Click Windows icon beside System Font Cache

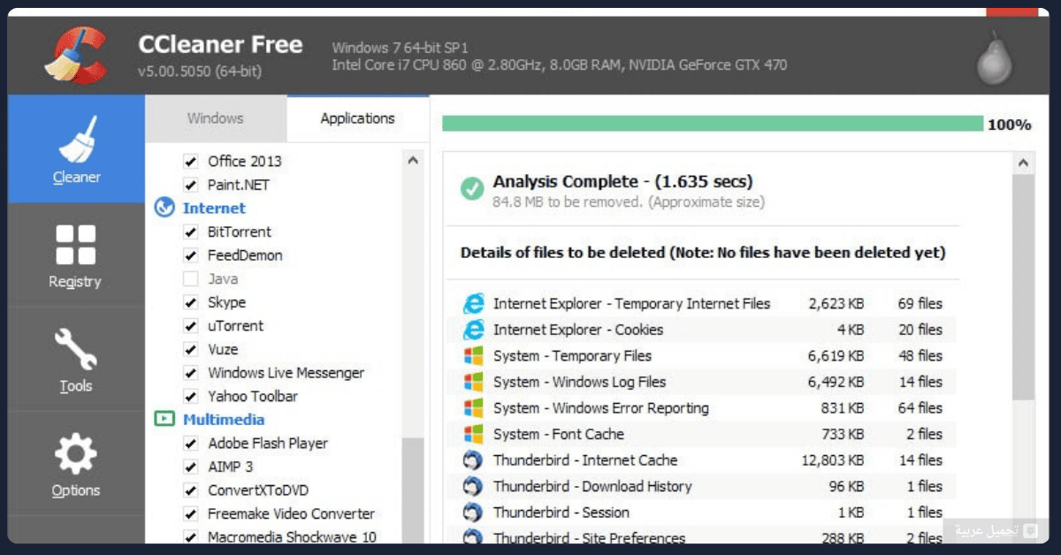click(x=474, y=434)
